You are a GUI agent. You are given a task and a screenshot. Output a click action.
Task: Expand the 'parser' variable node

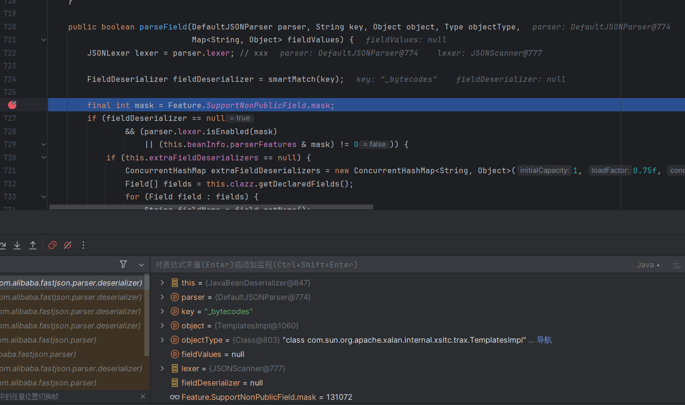(x=162, y=297)
